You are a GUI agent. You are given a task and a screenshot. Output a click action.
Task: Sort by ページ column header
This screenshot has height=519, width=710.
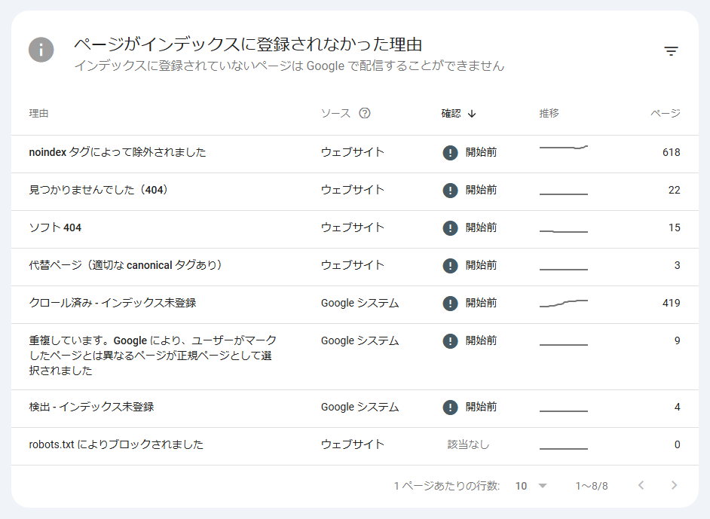tap(666, 113)
